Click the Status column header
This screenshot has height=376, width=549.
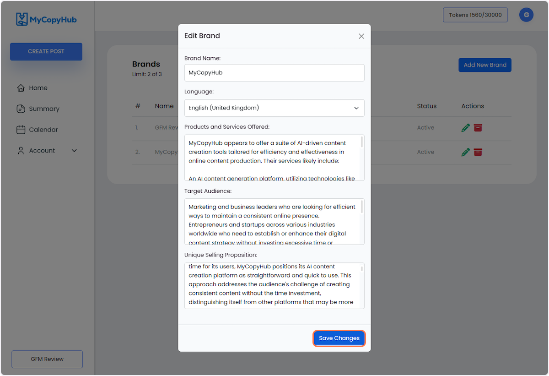tap(426, 106)
